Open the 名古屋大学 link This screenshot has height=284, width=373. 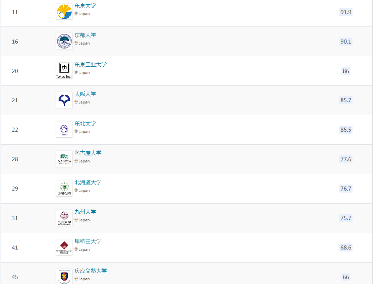(x=88, y=153)
